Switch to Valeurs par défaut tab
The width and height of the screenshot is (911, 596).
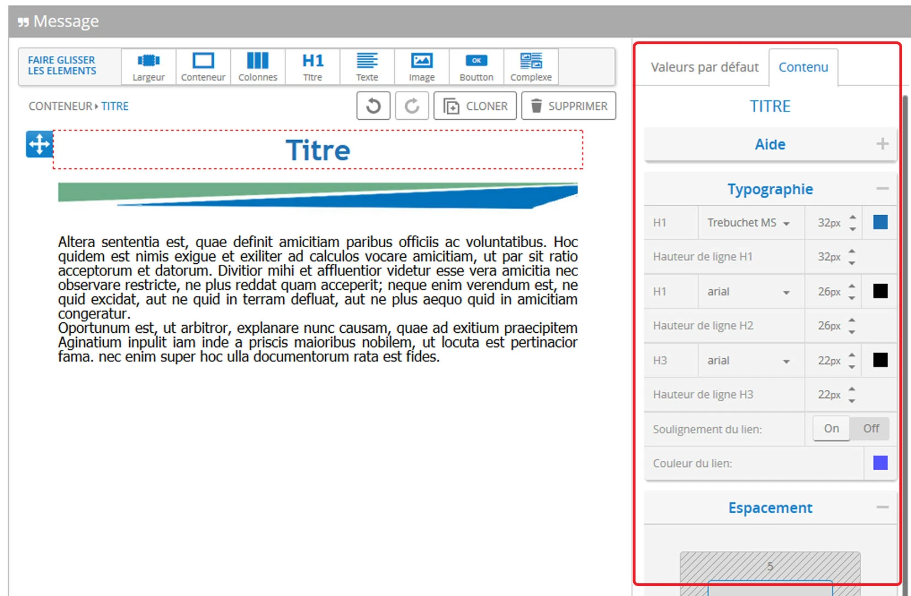[x=705, y=67]
